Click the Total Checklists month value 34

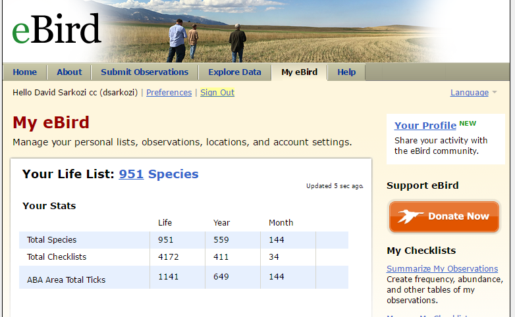coord(274,257)
